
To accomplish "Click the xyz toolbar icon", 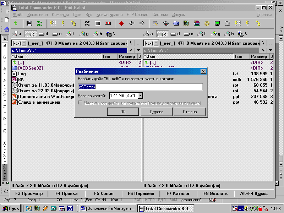I will pos(87,23).
